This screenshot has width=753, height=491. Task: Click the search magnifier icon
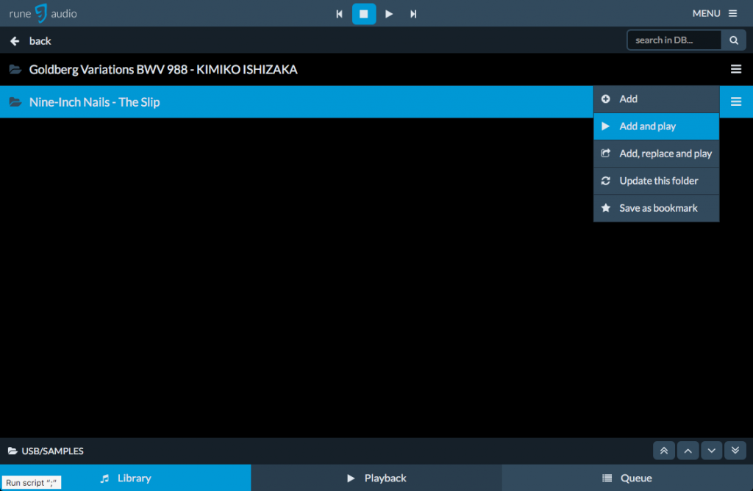pos(733,40)
